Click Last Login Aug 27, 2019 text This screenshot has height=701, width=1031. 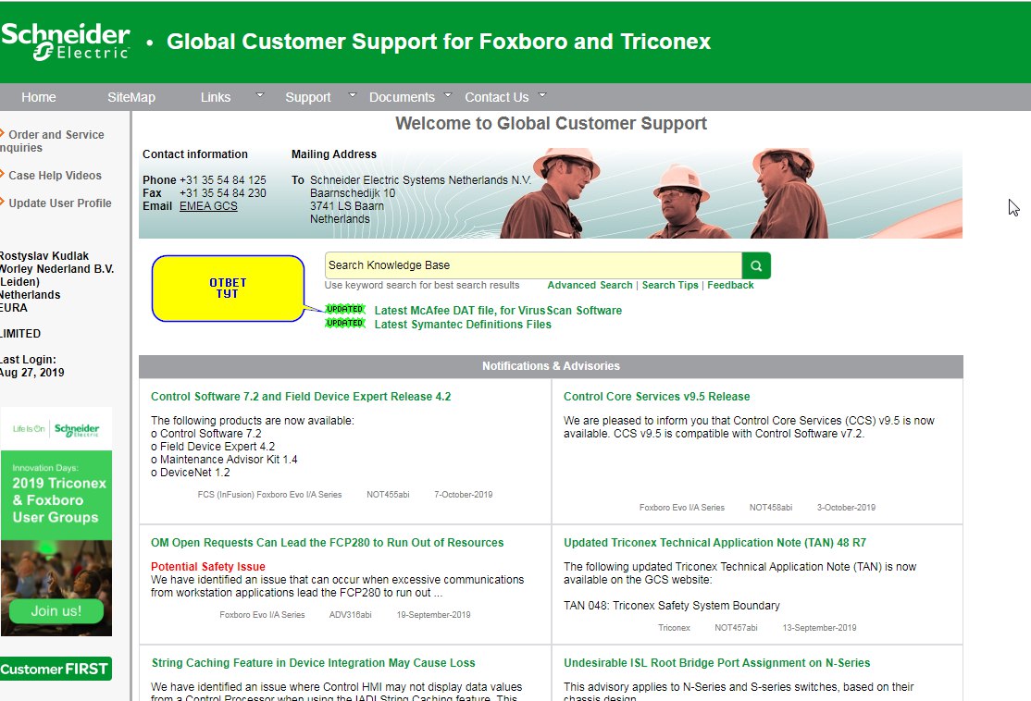pos(32,366)
